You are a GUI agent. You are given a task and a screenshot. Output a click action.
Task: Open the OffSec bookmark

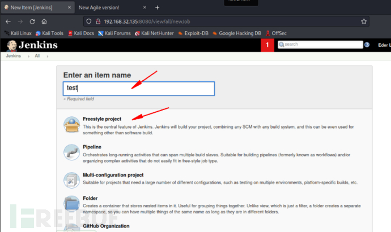276,33
